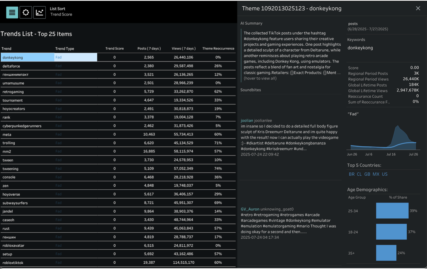Click the List Sort Trend Score label
This screenshot has height=270, width=427.
[x=61, y=12]
